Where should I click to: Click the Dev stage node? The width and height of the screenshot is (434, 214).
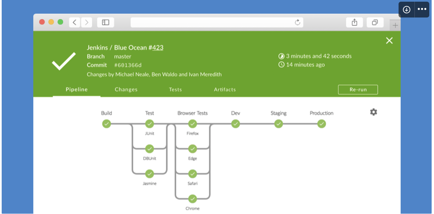click(x=236, y=124)
